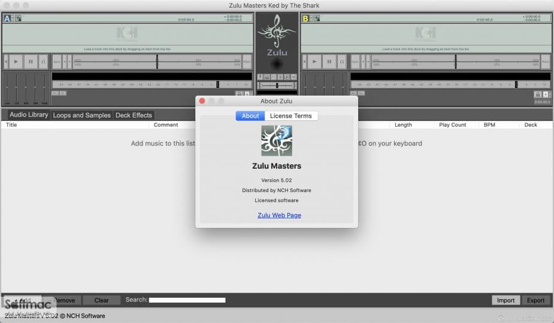This screenshot has height=323, width=554.
Task: Open Deck A letter dropdown arrow
Action: [x=13, y=18]
